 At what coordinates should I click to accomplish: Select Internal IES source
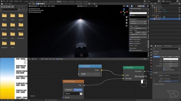pos(69,90)
